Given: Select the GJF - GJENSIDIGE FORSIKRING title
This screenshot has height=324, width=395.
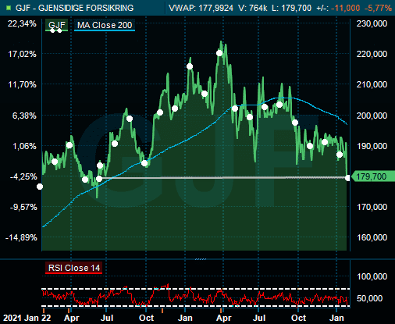Looking at the screenshot, I should click(x=74, y=8).
